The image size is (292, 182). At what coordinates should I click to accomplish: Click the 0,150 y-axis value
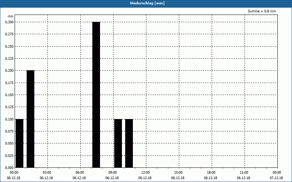[x=9, y=95]
